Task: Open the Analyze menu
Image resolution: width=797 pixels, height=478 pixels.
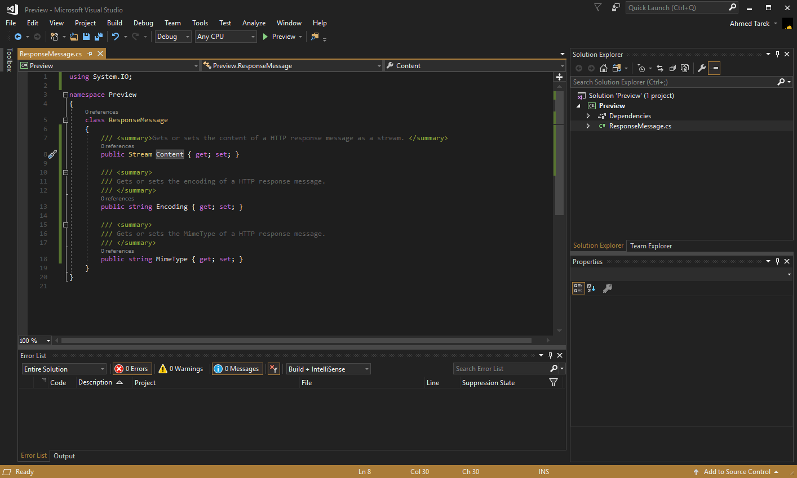Action: (x=254, y=23)
